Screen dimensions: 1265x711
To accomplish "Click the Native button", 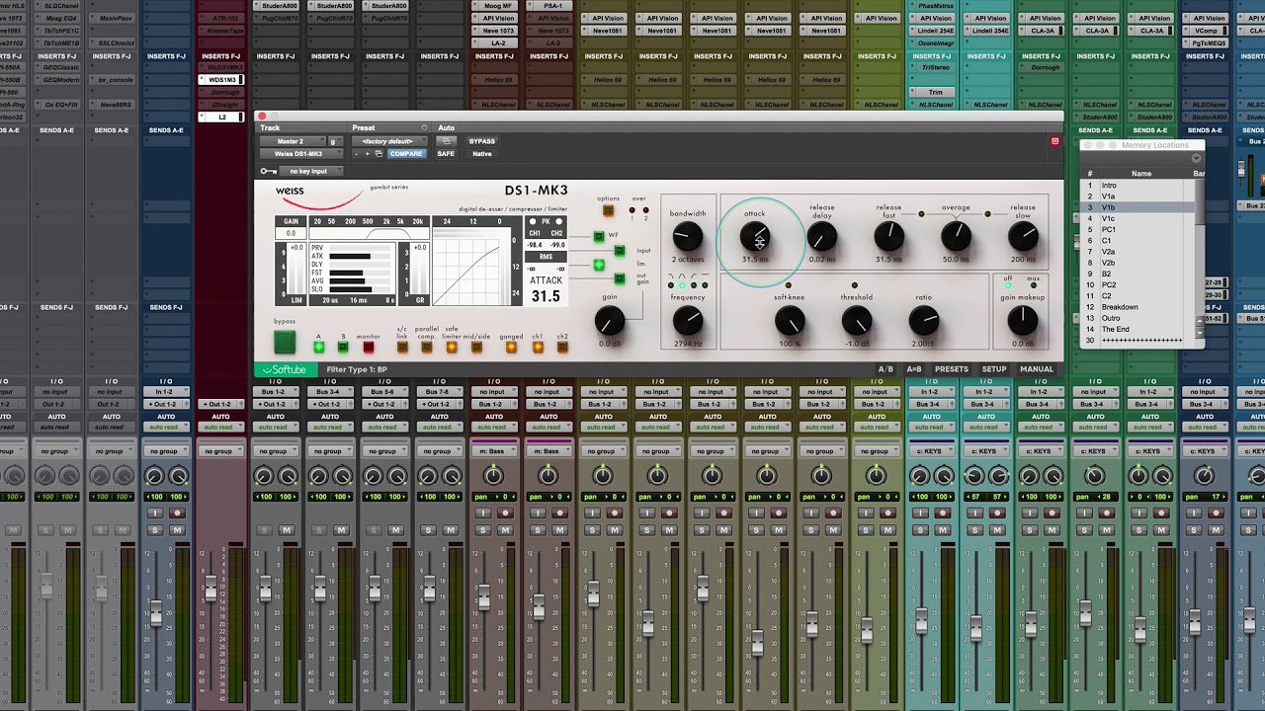I will point(482,154).
